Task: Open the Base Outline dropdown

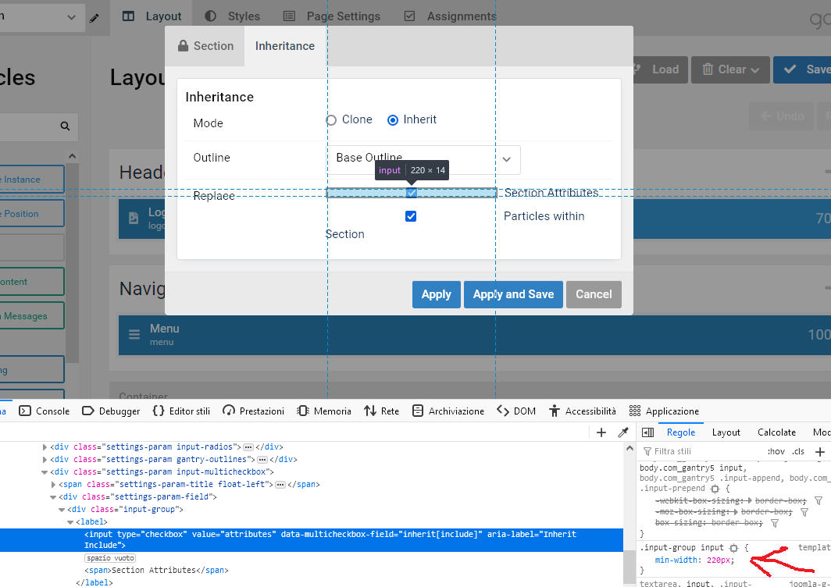Action: (423, 159)
